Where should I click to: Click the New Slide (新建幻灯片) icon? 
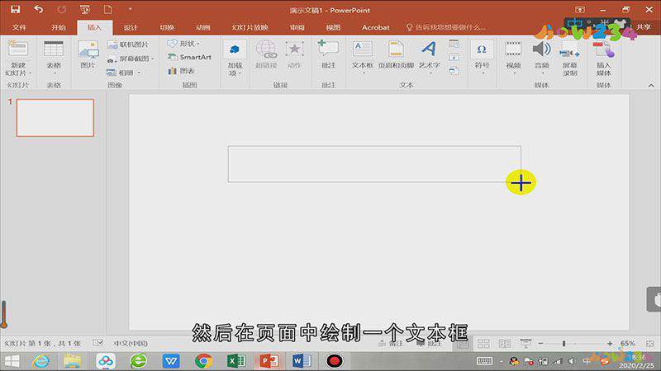tap(17, 49)
